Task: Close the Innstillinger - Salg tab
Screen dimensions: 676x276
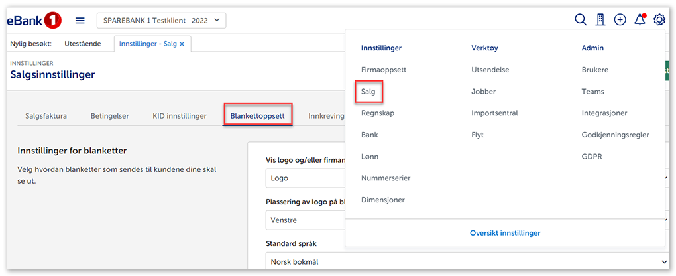Action: (x=182, y=44)
